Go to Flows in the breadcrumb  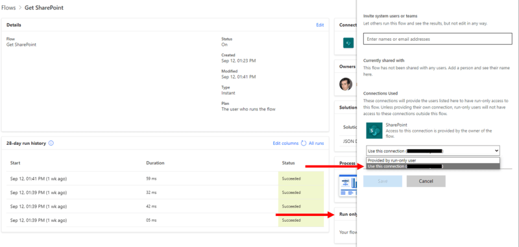point(8,8)
